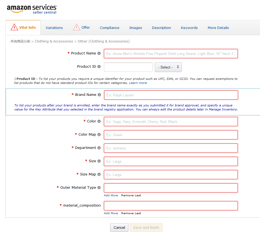The image size is (260, 235).
Task: Click the Amazon Services Seller Central logo
Action: coord(32,9)
